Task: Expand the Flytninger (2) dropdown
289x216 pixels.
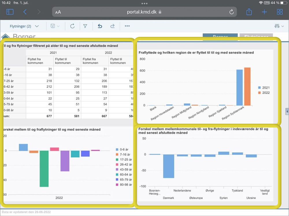Action: 24,26
